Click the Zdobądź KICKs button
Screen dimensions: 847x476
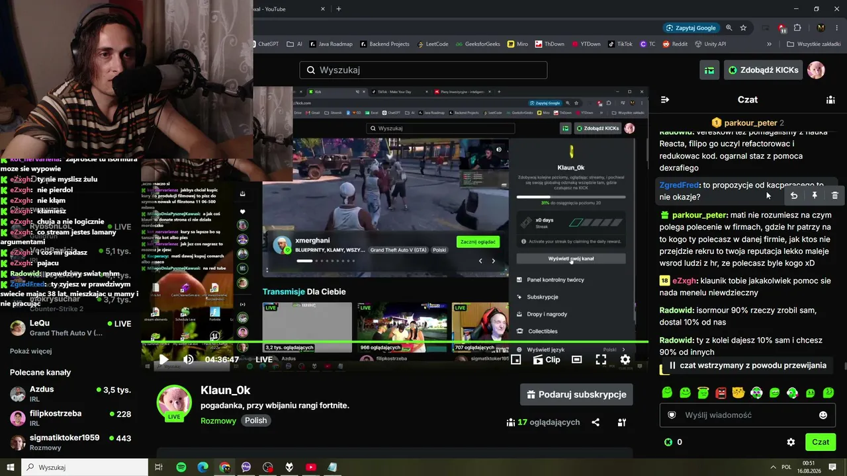coord(763,70)
